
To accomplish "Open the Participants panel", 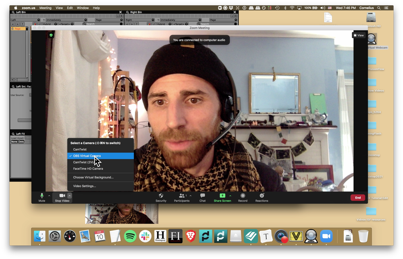I will pos(182,198).
